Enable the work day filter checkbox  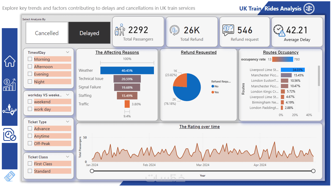pyautogui.click(x=30, y=109)
